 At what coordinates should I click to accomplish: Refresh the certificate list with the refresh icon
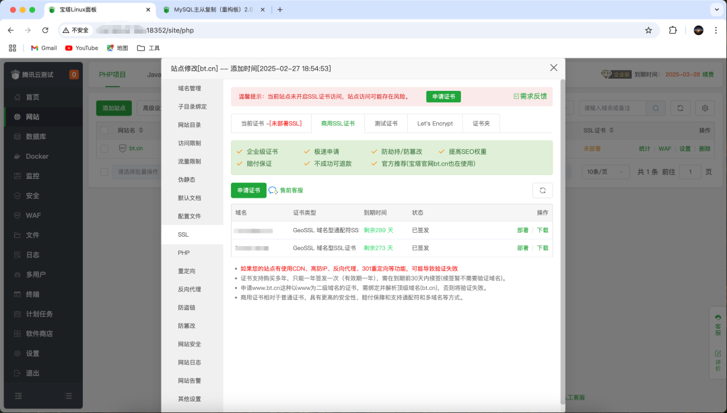tap(543, 190)
